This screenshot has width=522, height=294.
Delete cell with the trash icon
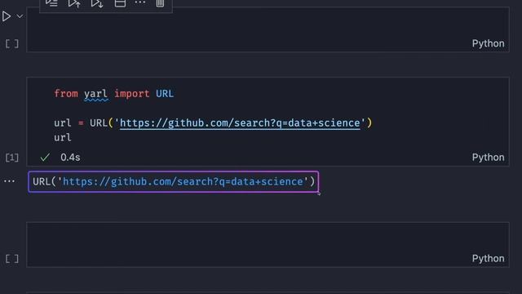[x=160, y=3]
